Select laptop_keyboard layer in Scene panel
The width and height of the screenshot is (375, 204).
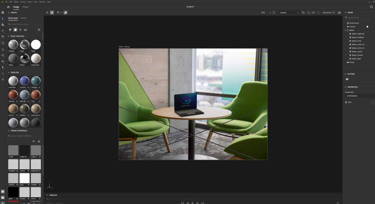coord(358,33)
